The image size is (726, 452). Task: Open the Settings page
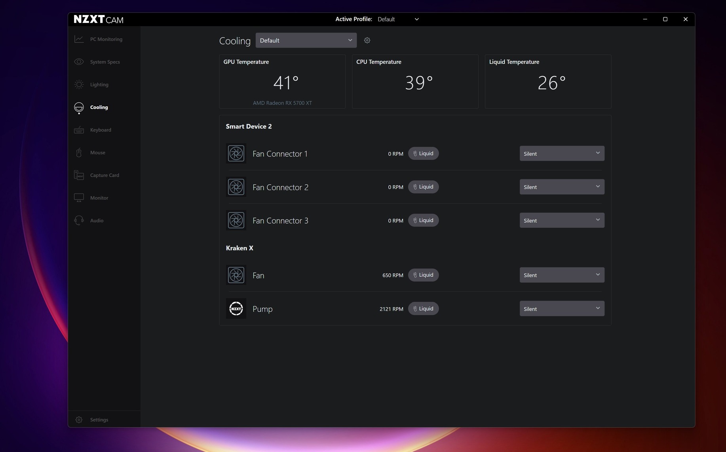coord(99,420)
